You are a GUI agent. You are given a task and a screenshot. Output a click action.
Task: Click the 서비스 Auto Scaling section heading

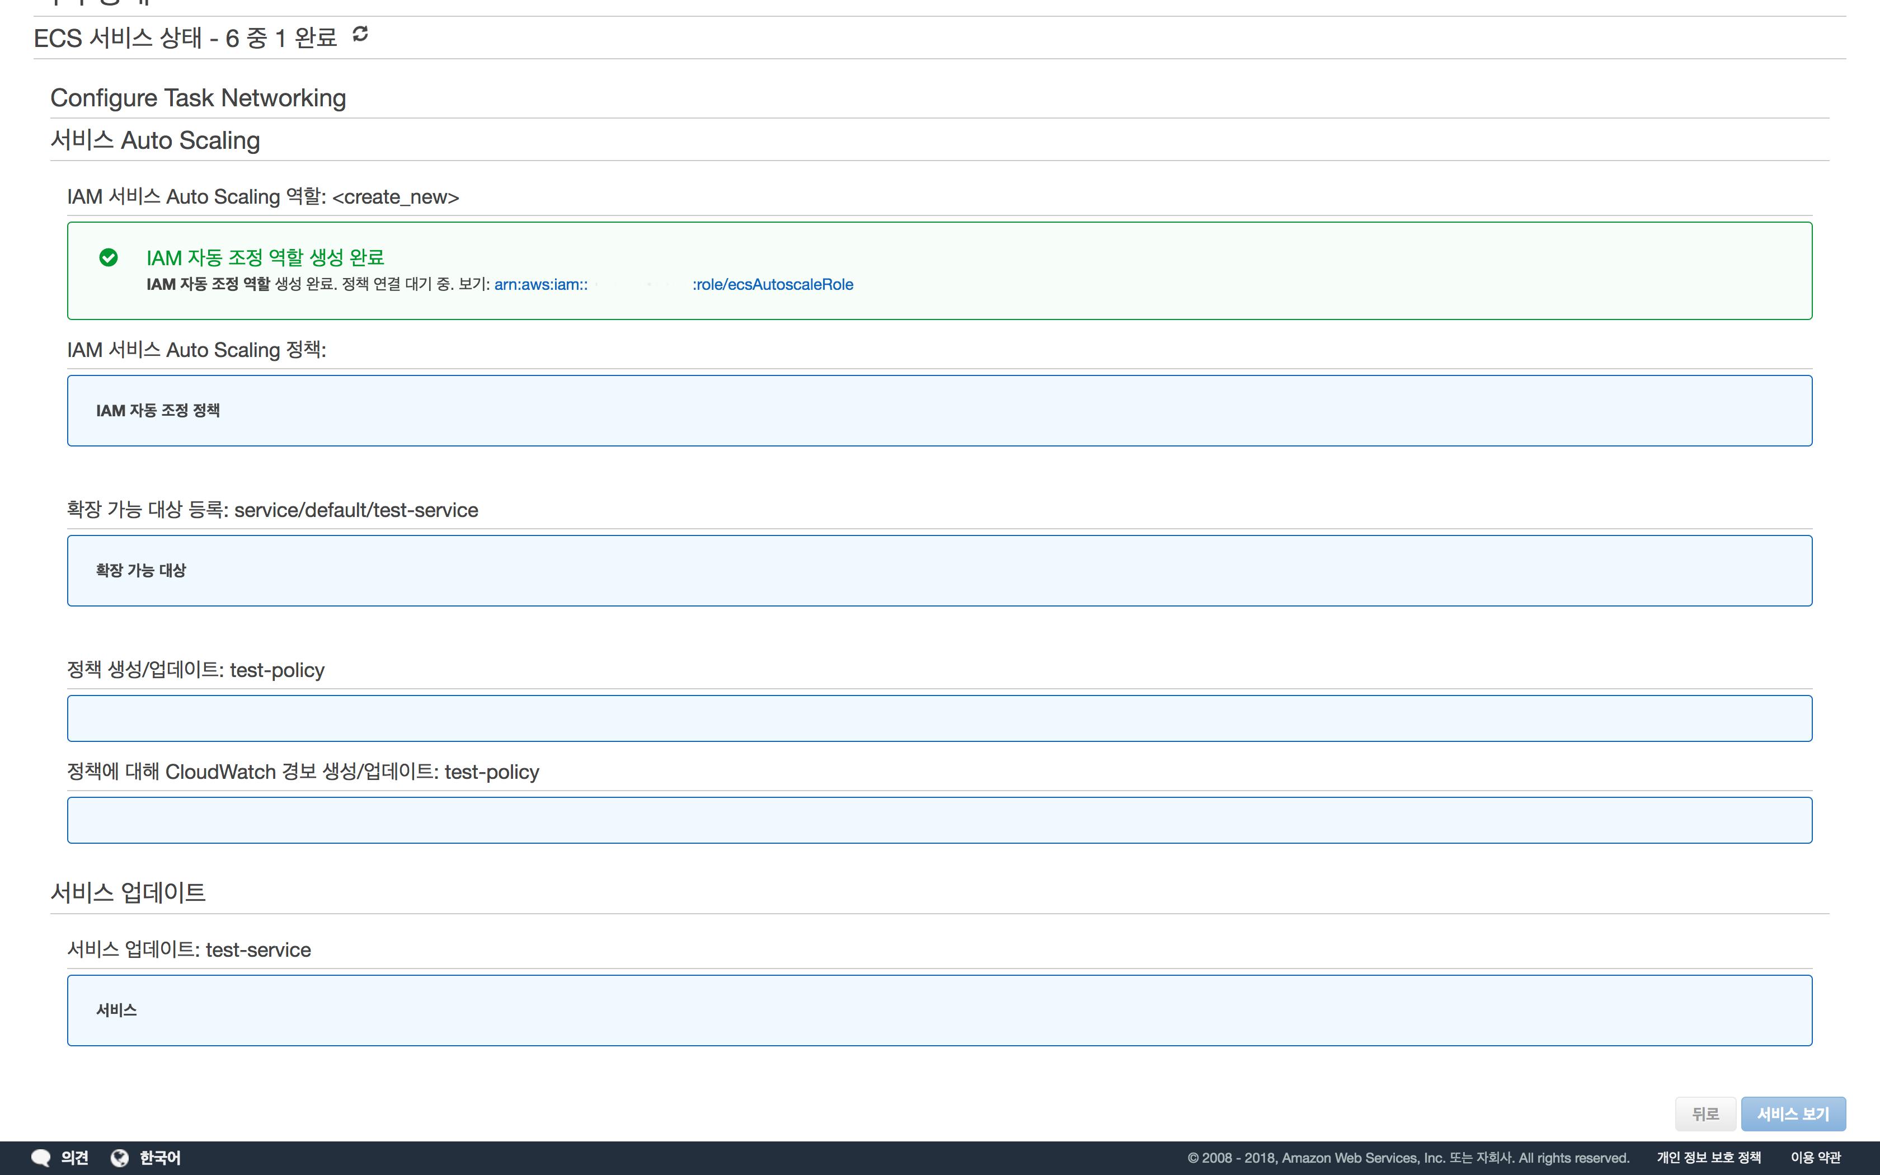156,140
